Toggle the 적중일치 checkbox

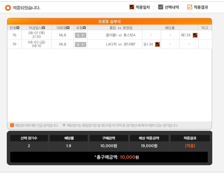pos(132,7)
